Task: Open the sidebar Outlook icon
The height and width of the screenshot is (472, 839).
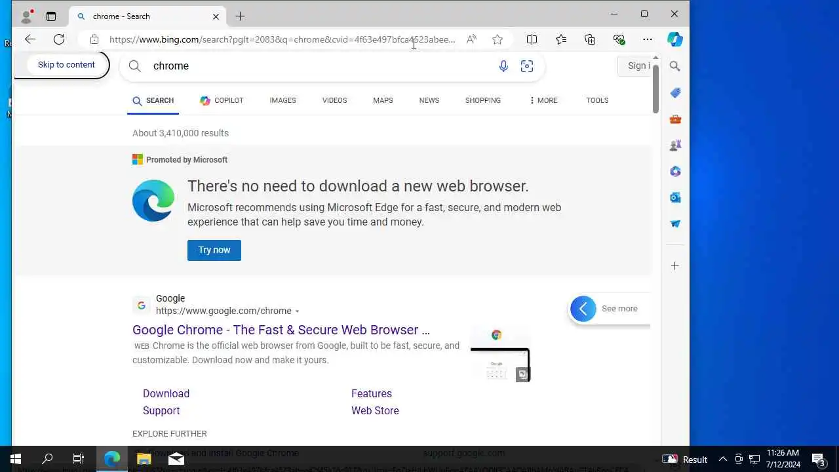Action: click(675, 197)
